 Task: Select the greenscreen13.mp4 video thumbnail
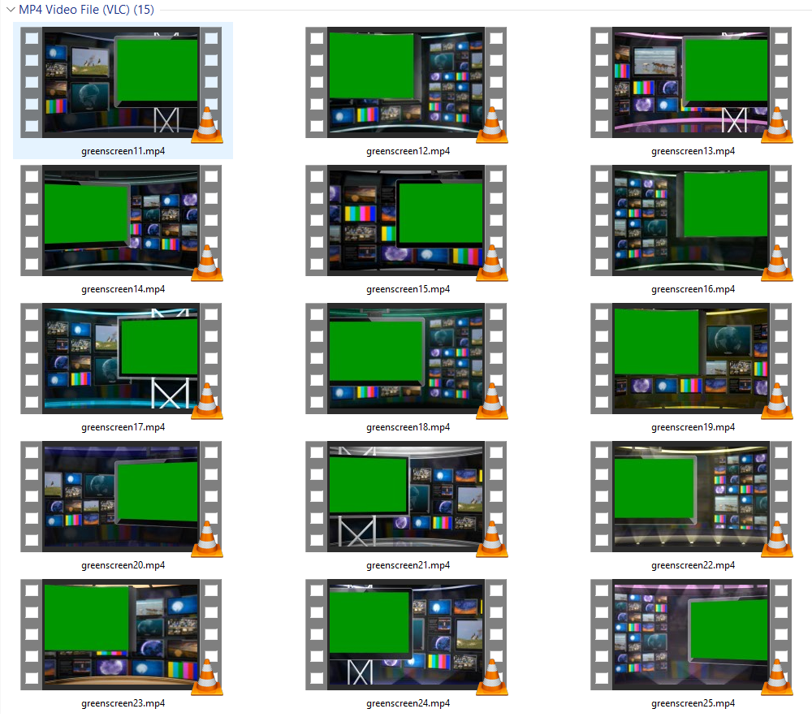click(x=691, y=82)
